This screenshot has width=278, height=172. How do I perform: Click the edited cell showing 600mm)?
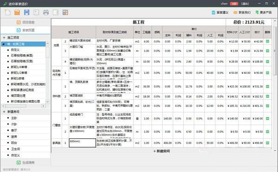click(82, 143)
